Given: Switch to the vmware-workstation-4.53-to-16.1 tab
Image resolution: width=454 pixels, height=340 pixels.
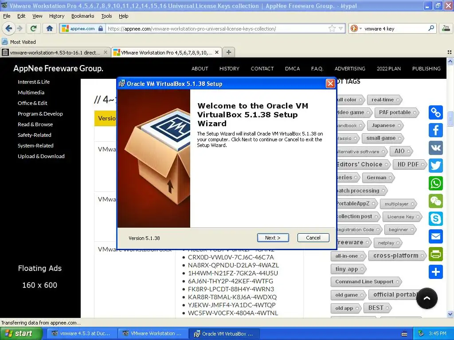Looking at the screenshot, I should pos(55,52).
